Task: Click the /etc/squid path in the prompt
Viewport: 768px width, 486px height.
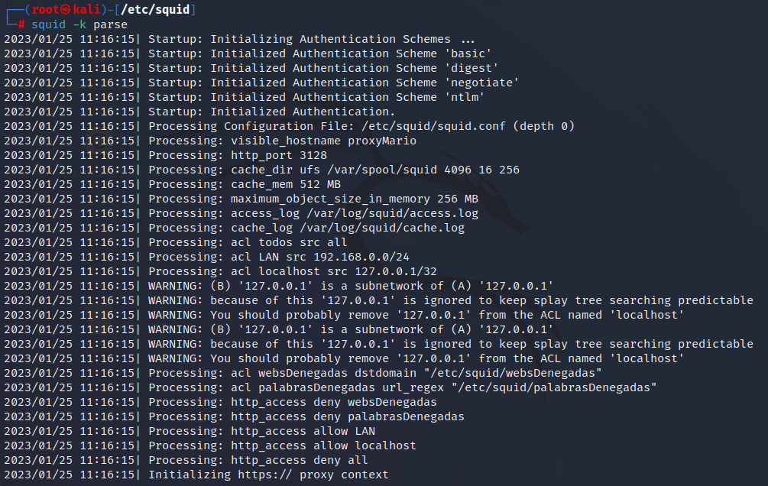Action: [x=155, y=10]
